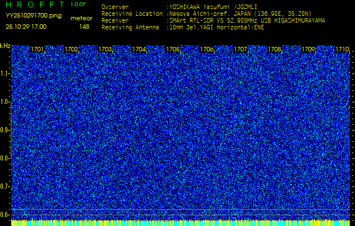Select the filename YY2510291700.png
This screenshot has height=226, width=355.
click(x=33, y=16)
